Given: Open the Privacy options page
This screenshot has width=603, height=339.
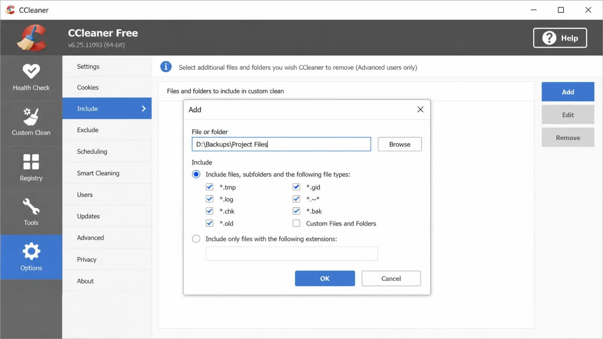Looking at the screenshot, I should tap(107, 259).
